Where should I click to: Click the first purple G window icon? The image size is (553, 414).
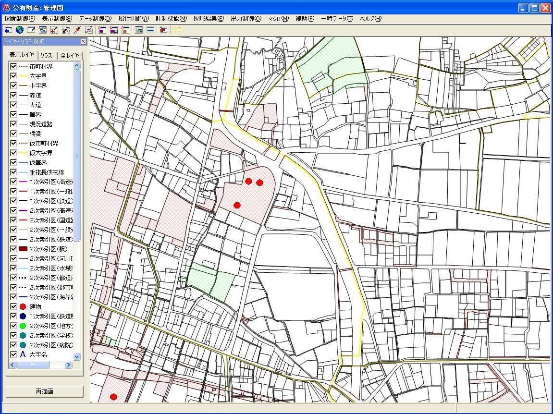coord(102,30)
